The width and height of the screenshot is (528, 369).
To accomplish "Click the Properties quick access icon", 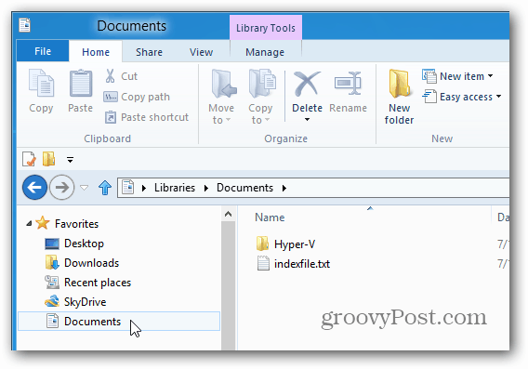I will tap(29, 159).
